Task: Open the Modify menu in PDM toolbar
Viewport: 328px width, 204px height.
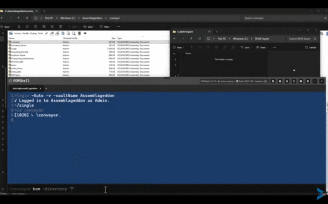Action: point(26,34)
